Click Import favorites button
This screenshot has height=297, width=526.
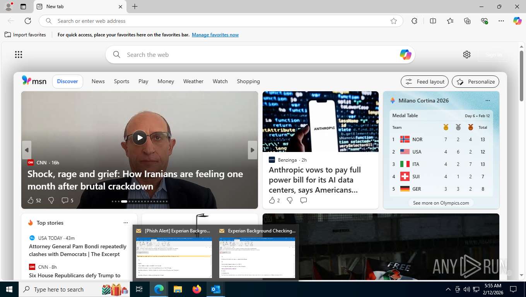click(25, 35)
